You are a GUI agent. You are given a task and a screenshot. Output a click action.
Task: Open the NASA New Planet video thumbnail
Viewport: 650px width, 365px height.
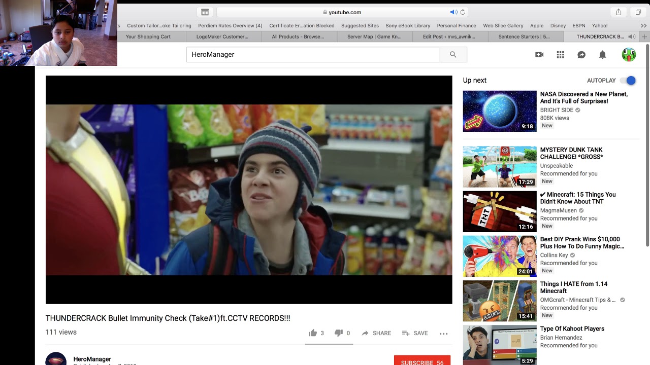coord(500,111)
